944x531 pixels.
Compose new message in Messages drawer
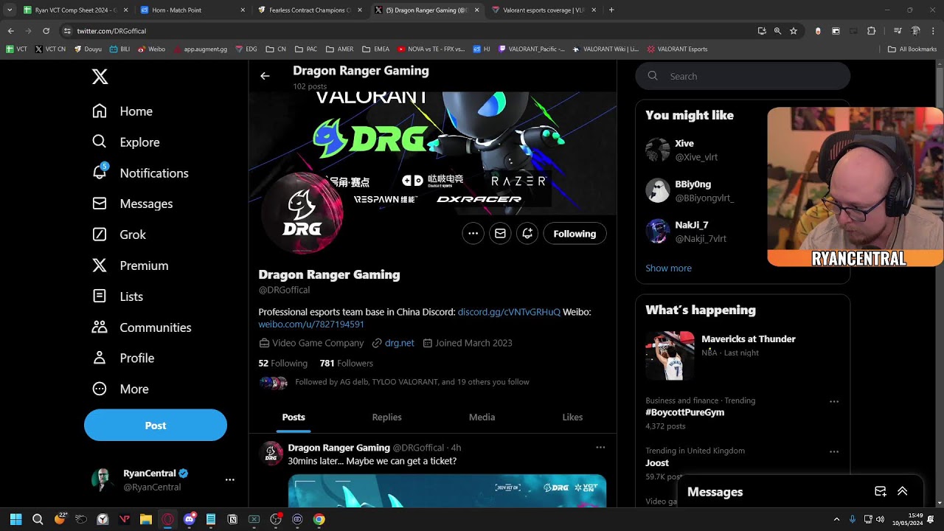point(881,492)
